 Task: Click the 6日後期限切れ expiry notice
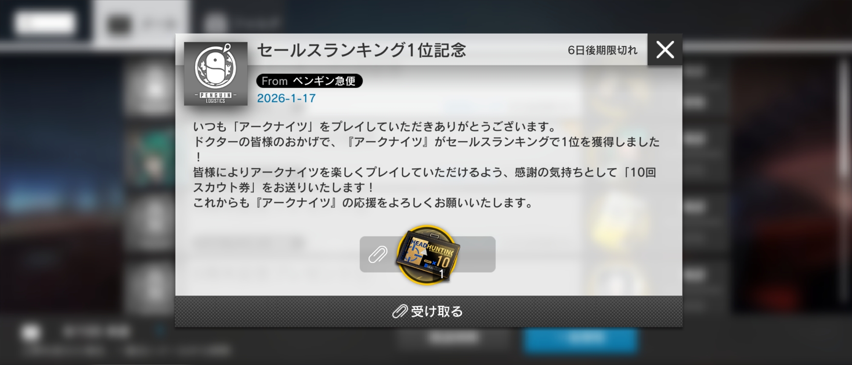(x=602, y=50)
